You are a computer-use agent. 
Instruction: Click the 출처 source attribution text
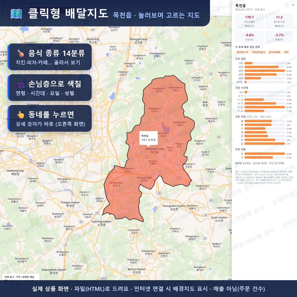[x=264, y=177]
